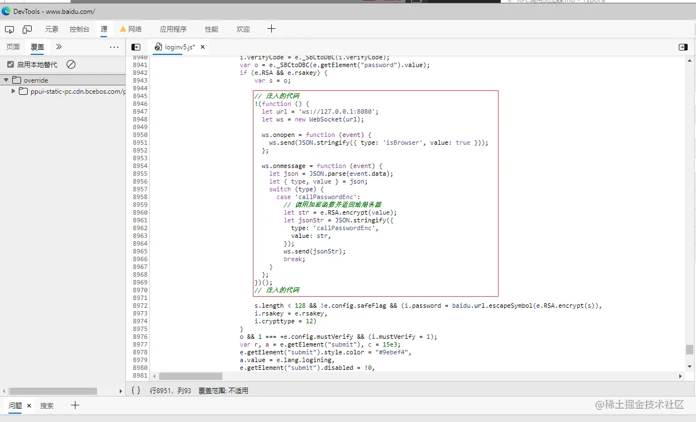Switch to the 性能 tab
Image resolution: width=696 pixels, height=422 pixels.
point(211,29)
